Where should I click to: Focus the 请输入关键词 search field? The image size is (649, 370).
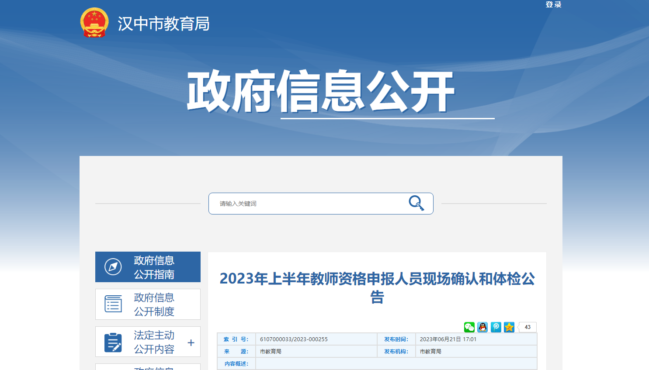click(306, 204)
